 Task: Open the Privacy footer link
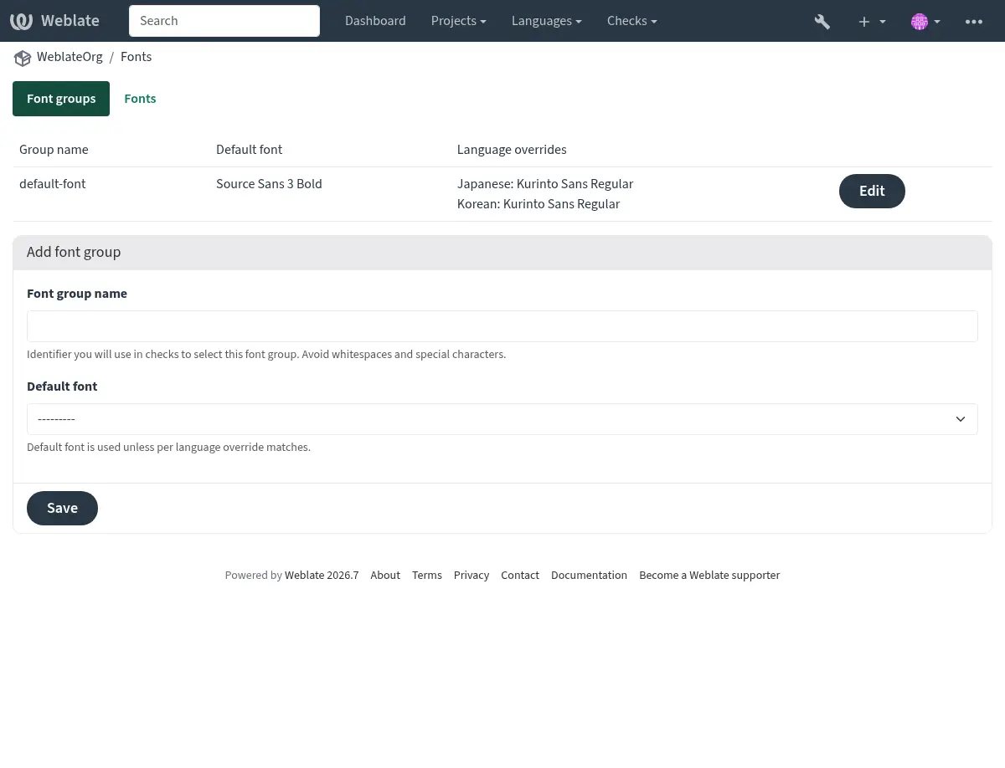472,576
